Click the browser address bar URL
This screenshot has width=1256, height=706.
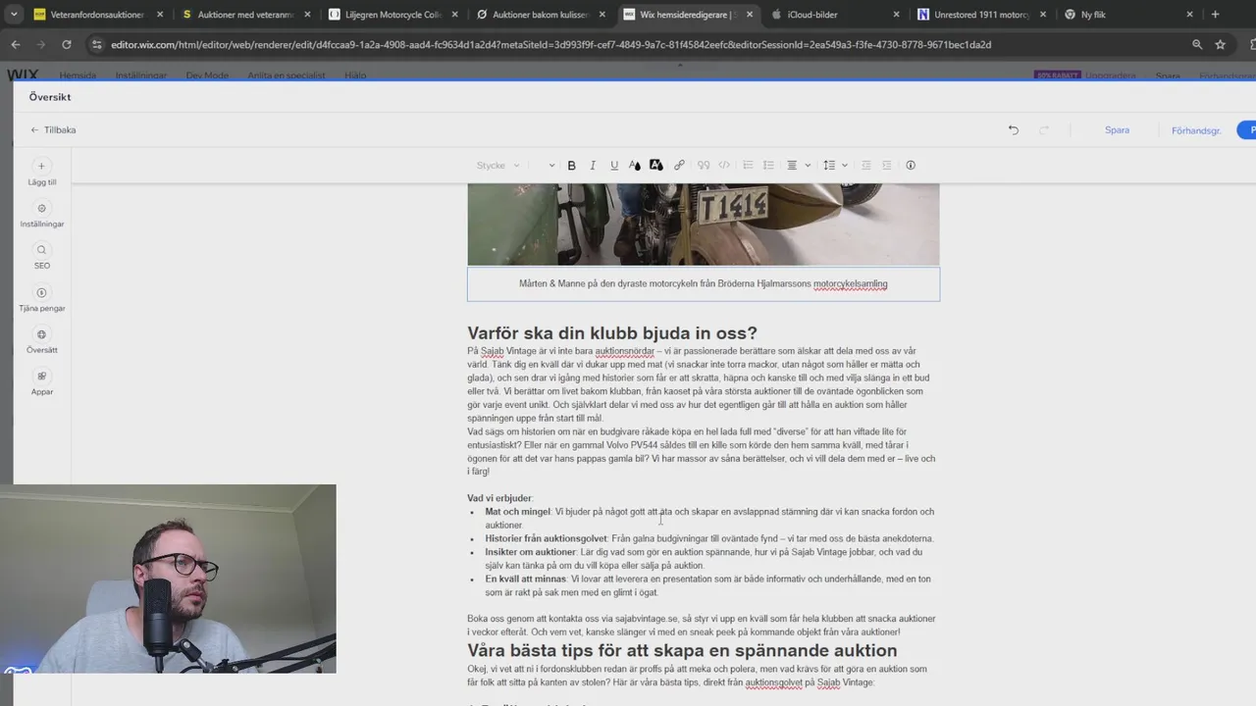pyautogui.click(x=550, y=44)
